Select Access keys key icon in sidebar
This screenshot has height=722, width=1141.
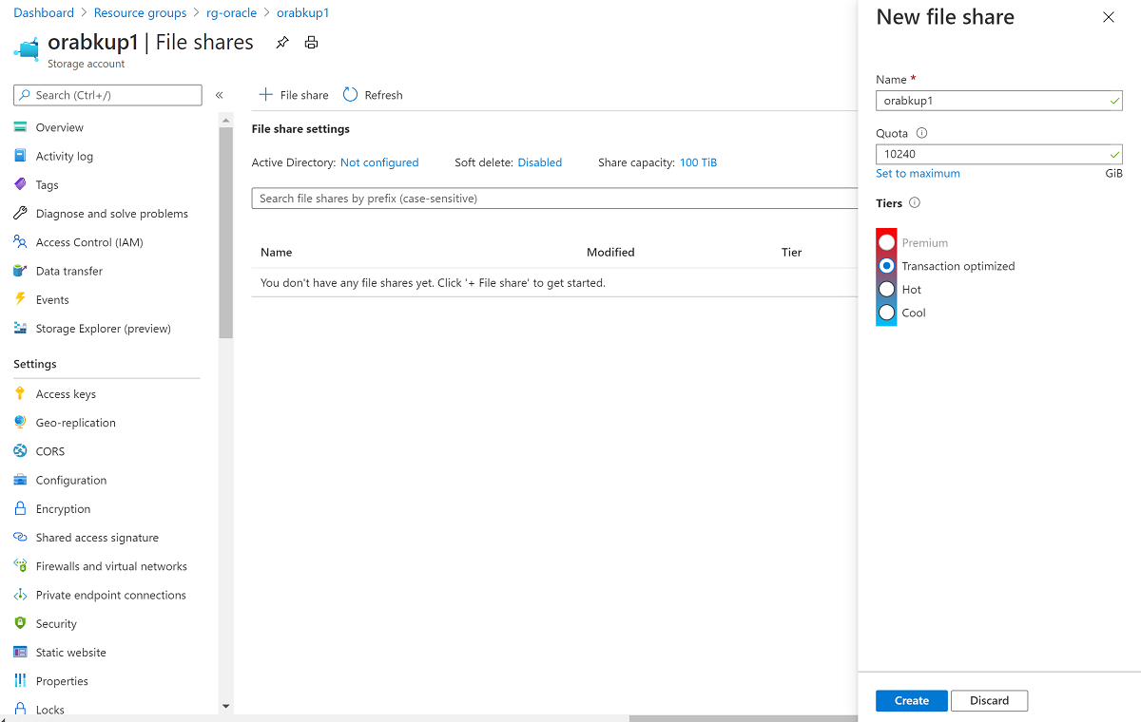click(21, 393)
